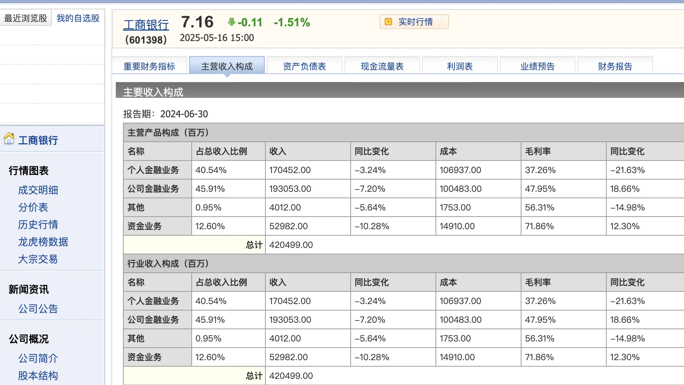Click the green down arrow price indicator
The image size is (684, 385).
tap(231, 22)
